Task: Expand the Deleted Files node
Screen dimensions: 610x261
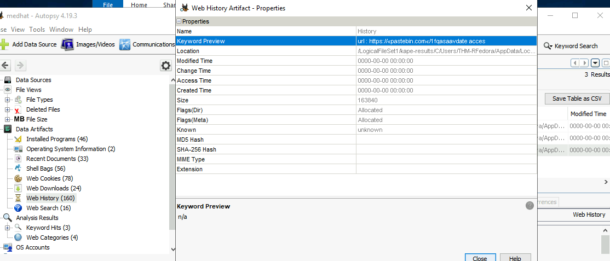Action: 8,109
